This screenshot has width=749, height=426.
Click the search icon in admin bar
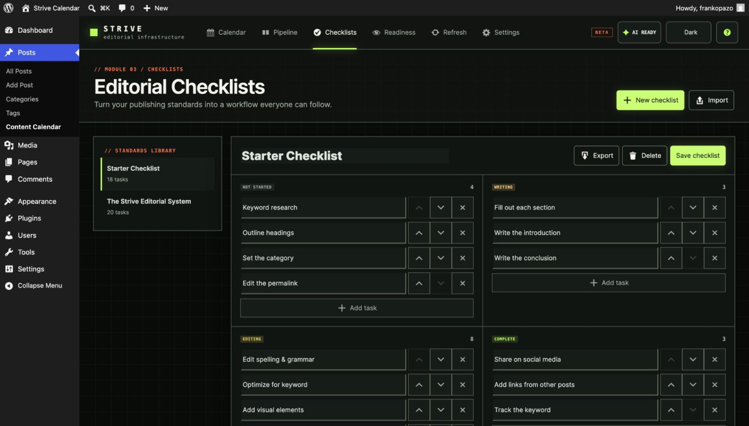coord(99,8)
